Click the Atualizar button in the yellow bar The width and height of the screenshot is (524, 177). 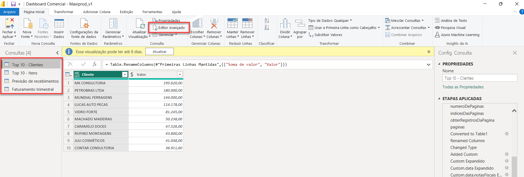[x=160, y=52]
